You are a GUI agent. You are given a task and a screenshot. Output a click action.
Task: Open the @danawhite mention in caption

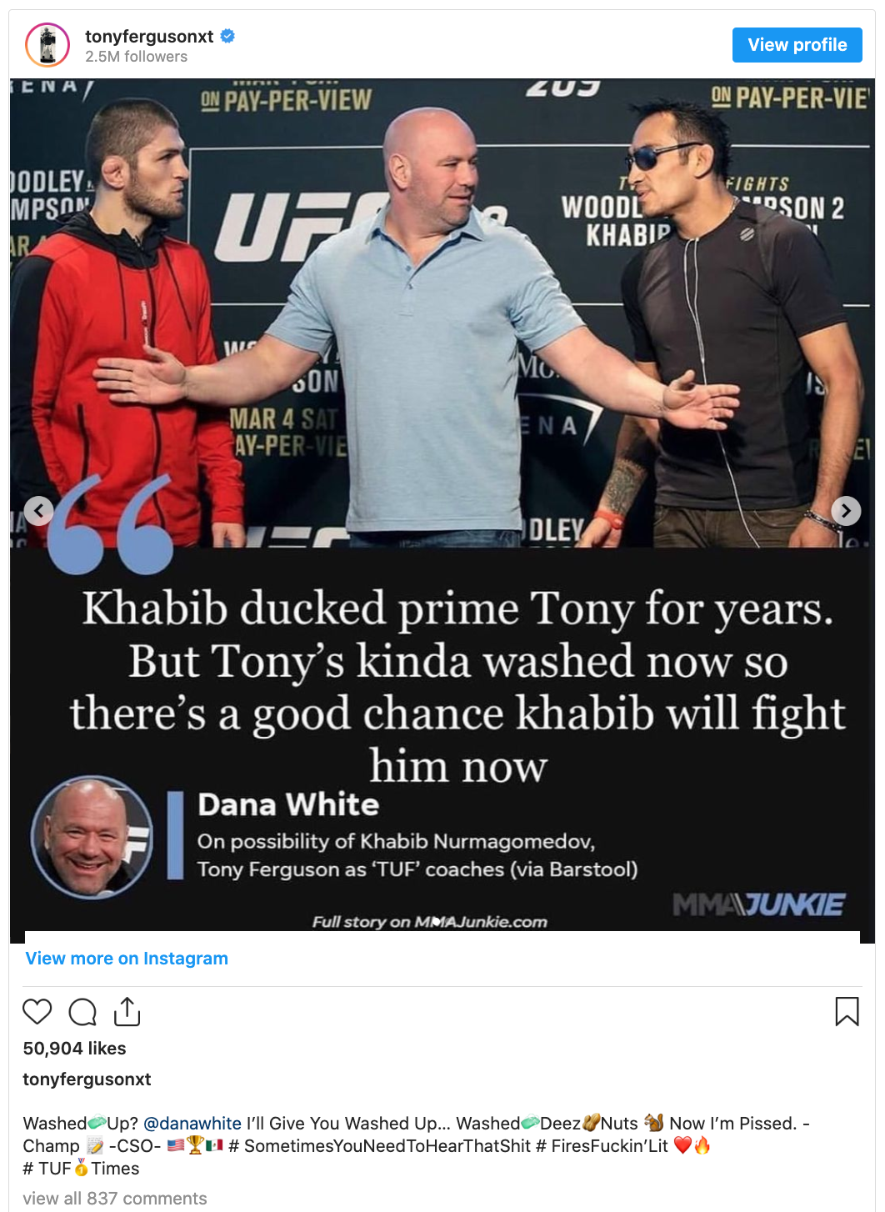tap(192, 1124)
